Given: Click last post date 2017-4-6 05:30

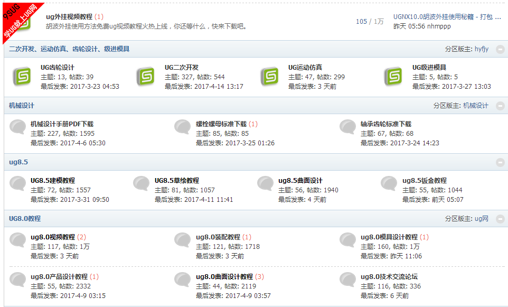Looking at the screenshot, I should (83, 143).
